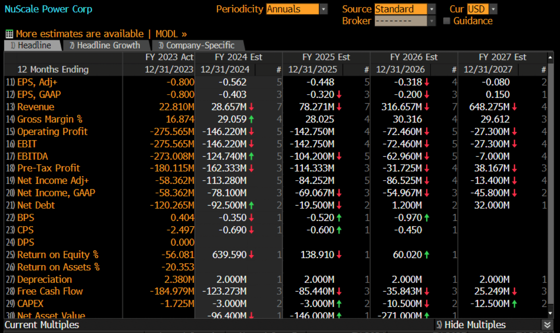This screenshot has width=560, height=333.
Task: Click green up arrow beside FY 2024 Gross Margin
Action: [x=251, y=119]
